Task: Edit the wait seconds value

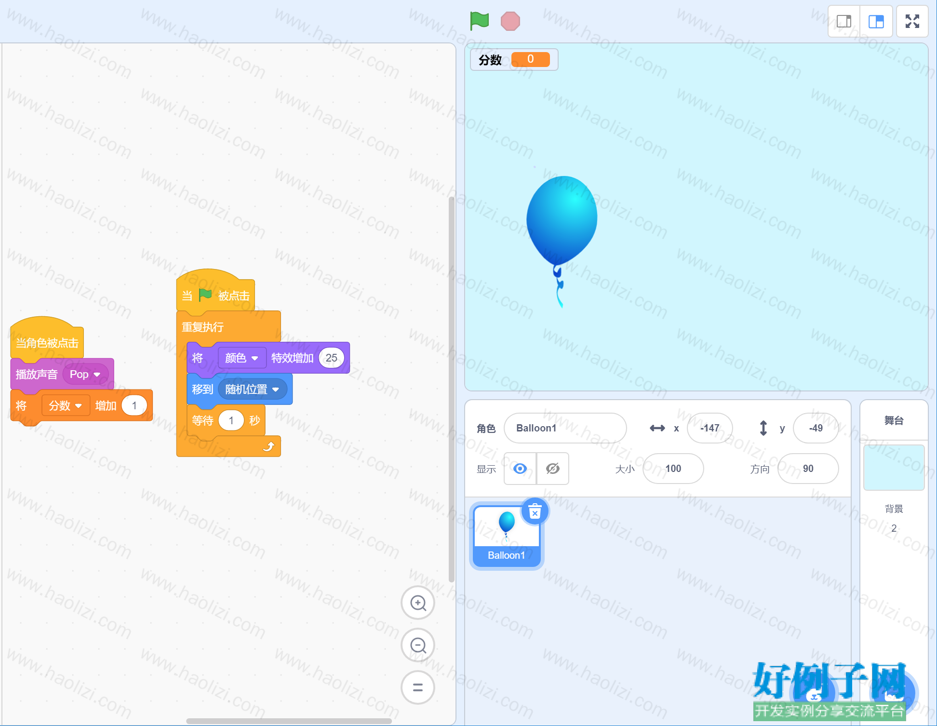Action: [231, 421]
